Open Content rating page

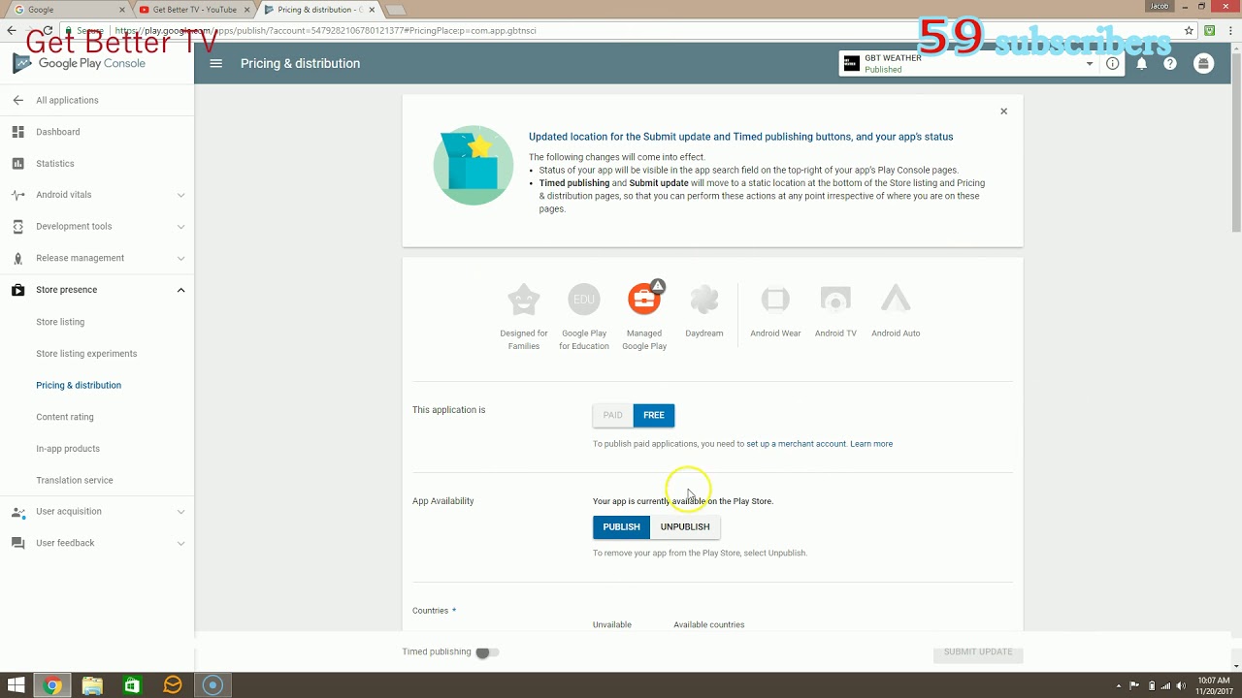pyautogui.click(x=65, y=417)
